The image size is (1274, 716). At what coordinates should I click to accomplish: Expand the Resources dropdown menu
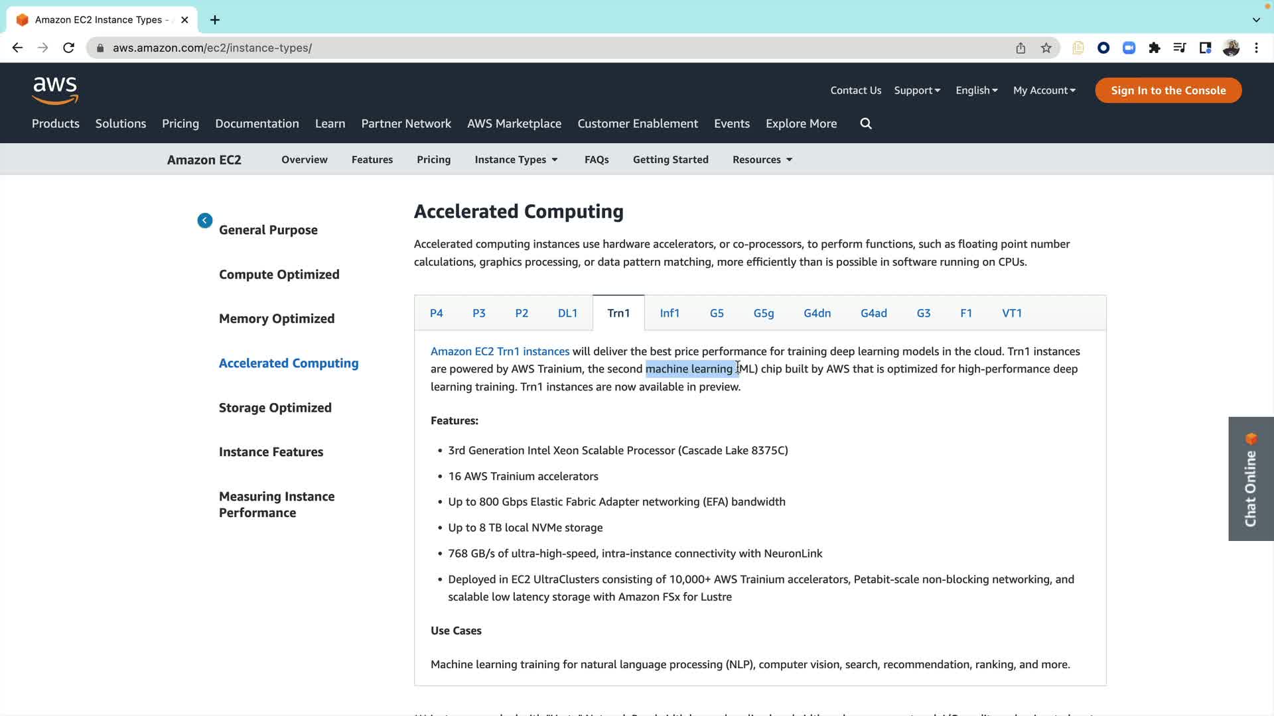[762, 160]
